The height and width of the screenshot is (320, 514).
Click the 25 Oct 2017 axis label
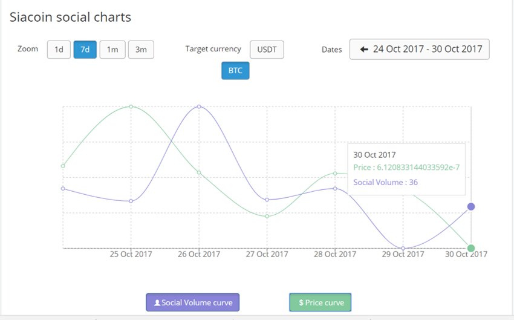coord(131,254)
